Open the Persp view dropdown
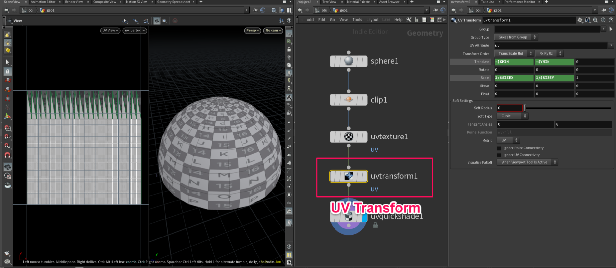 pyautogui.click(x=253, y=31)
